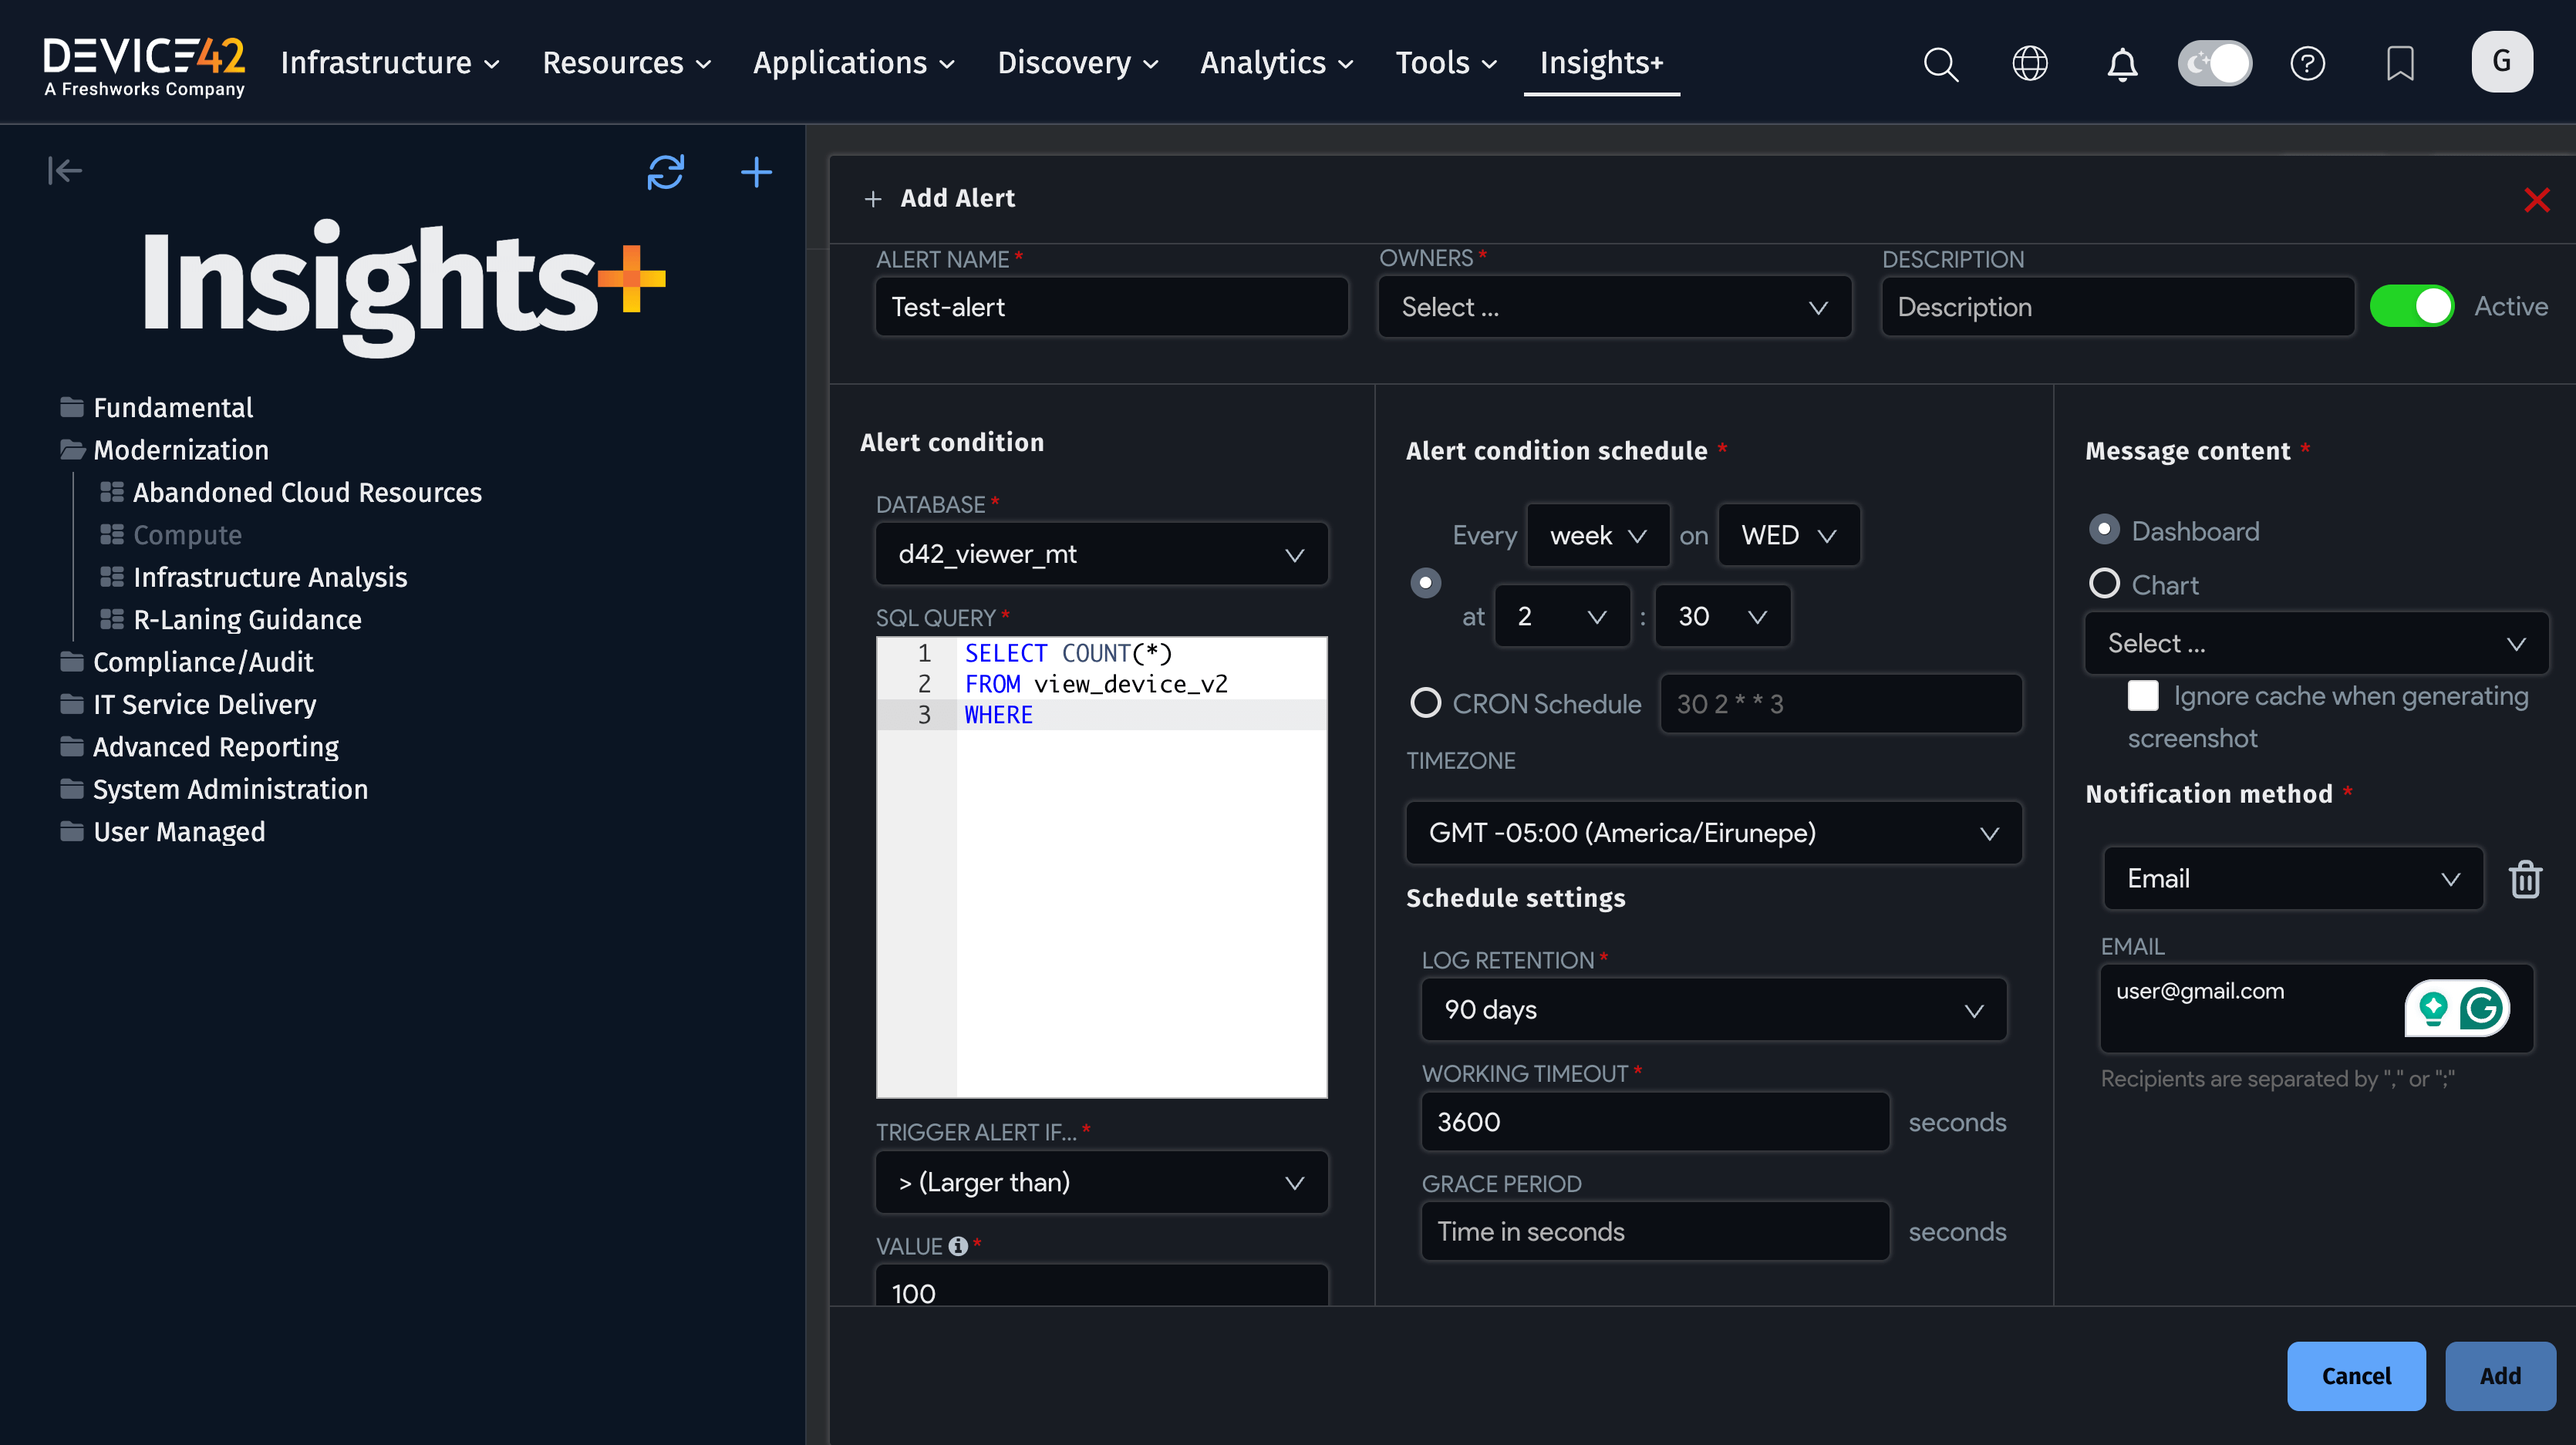
Task: Open the OWNERS select dropdown
Action: 1614,307
